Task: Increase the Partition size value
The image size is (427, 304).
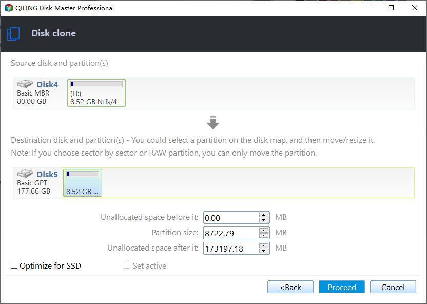Action: tap(264, 230)
